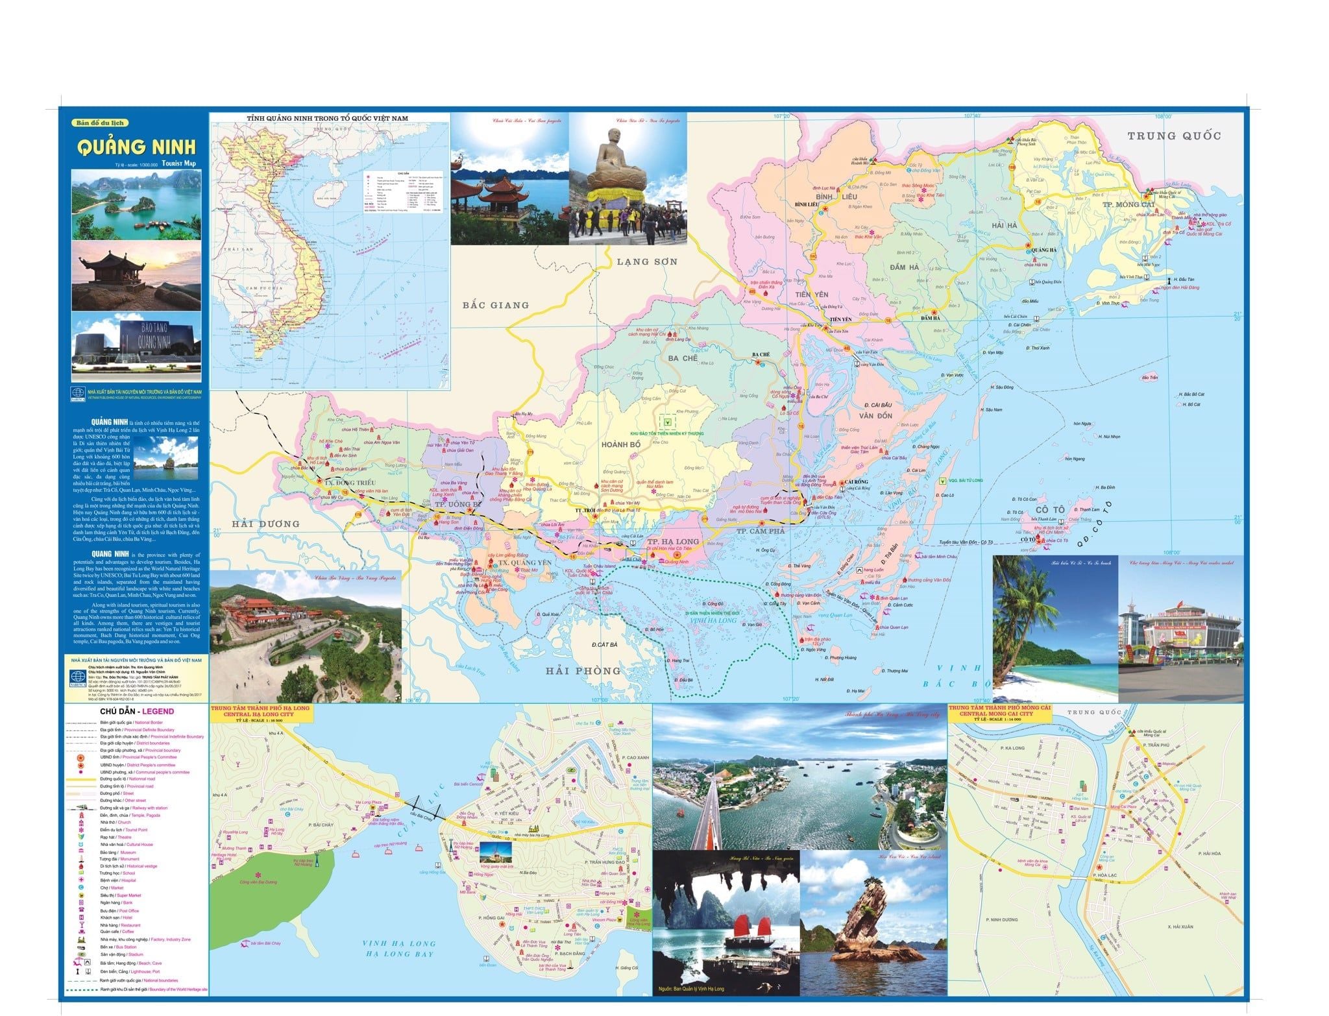Select the Tourist Point snowflake symbol in legend

81,830
